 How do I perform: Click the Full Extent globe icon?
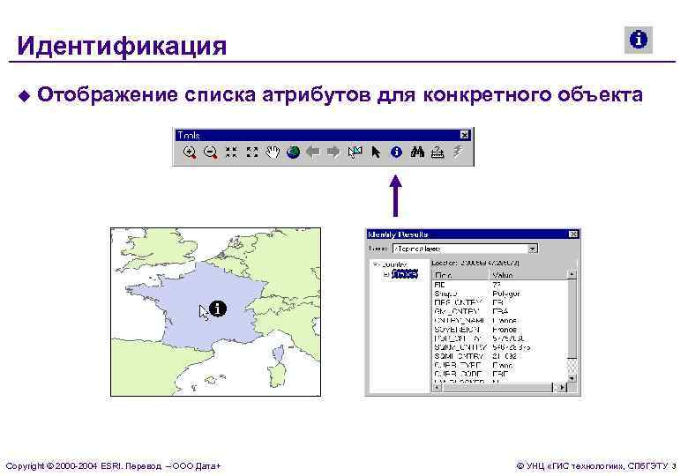pos(293,152)
